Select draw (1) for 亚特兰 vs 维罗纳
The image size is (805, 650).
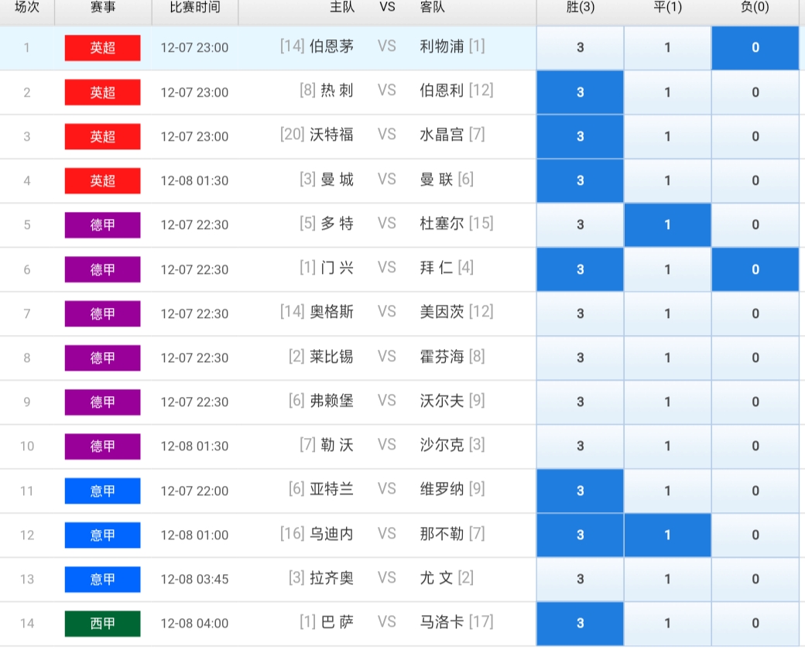tap(667, 491)
